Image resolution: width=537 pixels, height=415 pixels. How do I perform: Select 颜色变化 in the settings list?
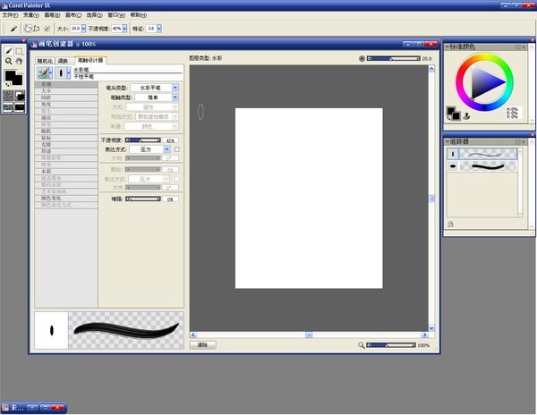coord(66,199)
